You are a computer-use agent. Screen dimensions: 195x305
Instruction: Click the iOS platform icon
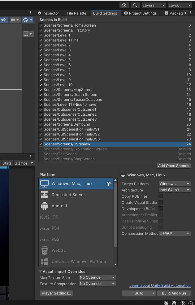pyautogui.click(x=44, y=217)
